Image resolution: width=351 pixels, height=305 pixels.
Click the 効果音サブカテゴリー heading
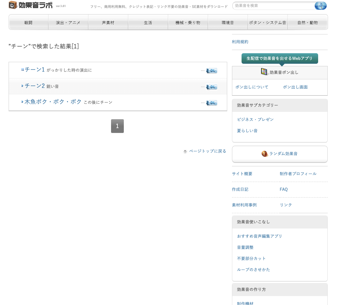(x=258, y=105)
